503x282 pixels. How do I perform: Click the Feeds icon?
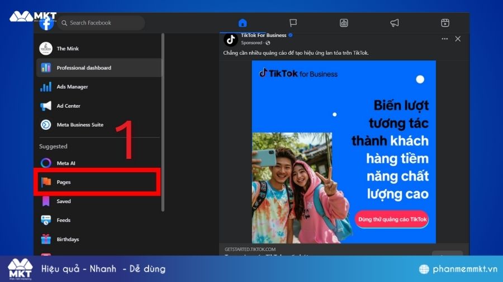[x=46, y=220]
